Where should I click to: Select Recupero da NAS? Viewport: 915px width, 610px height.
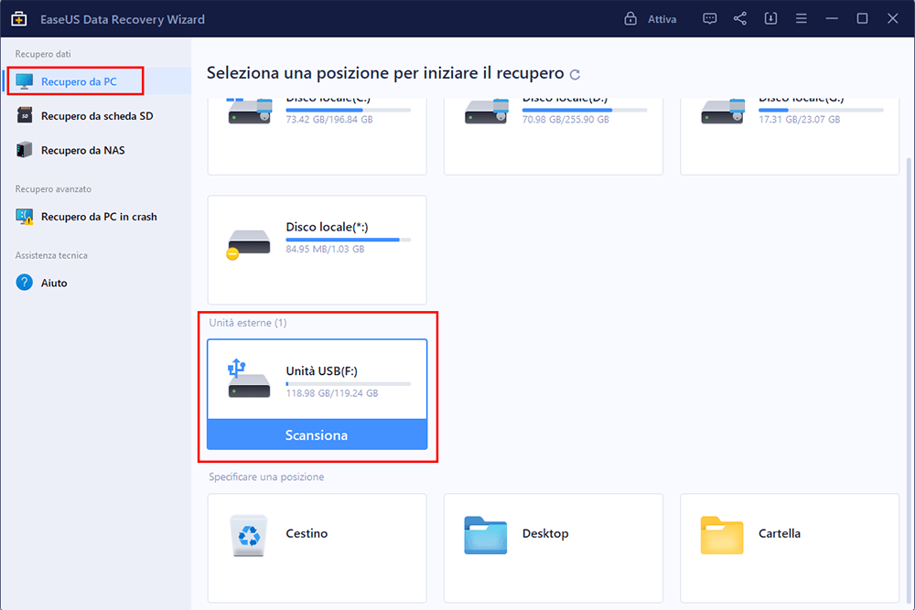point(97,150)
